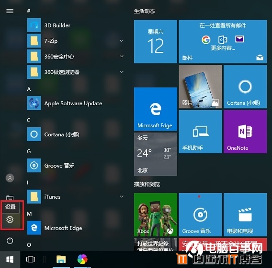The height and width of the screenshot is (268, 272).
Task: Click the I letter group header
Action: (28, 183)
